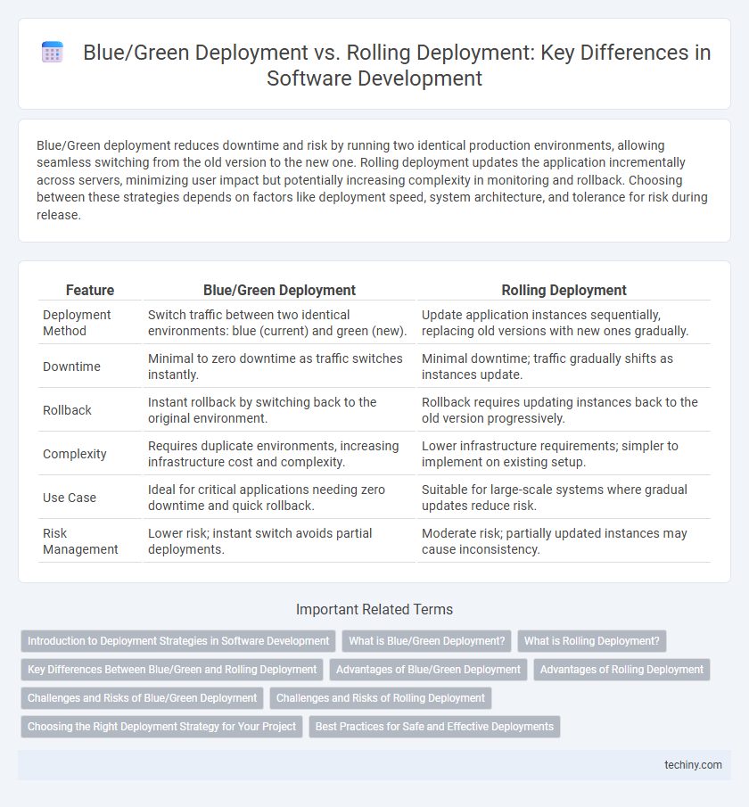This screenshot has width=749, height=807.
Task: Click cell 'Minimal to zero downtime as traffic switches instantly'
Action: pyautogui.click(x=279, y=366)
